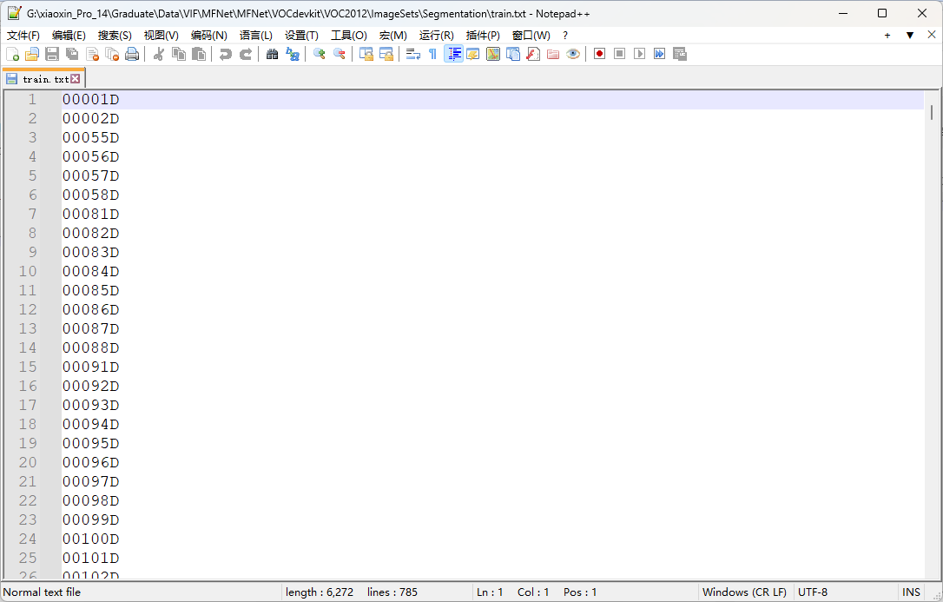Click Windows (CR LF) in status bar

click(744, 592)
